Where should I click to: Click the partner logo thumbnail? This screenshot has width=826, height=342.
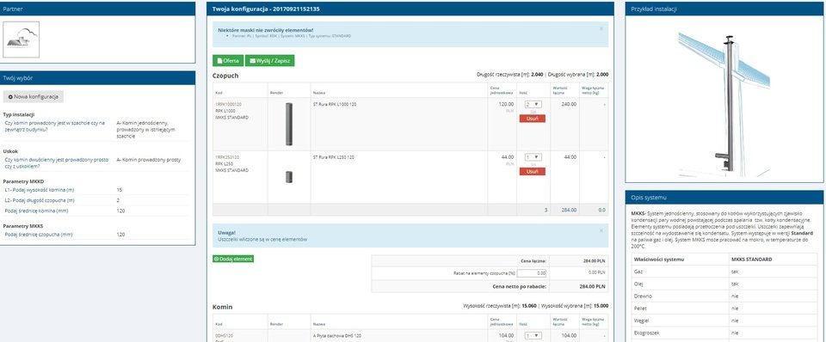pyautogui.click(x=21, y=40)
